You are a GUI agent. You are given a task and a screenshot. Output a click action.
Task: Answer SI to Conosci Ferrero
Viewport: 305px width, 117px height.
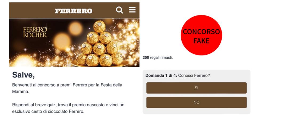[x=196, y=88]
